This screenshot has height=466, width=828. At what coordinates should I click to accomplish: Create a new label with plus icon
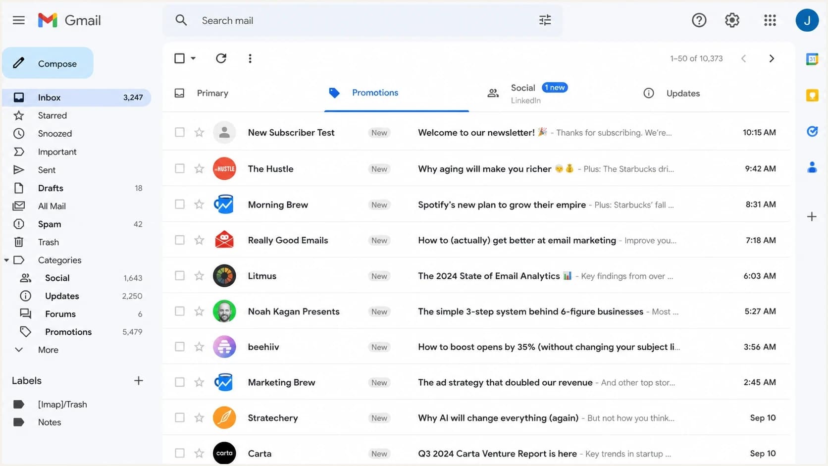click(139, 381)
